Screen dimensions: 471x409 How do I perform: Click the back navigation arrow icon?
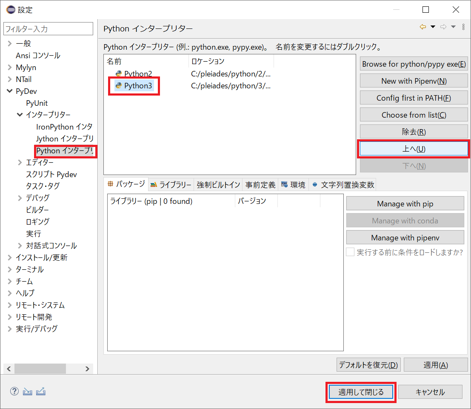pyautogui.click(x=423, y=27)
